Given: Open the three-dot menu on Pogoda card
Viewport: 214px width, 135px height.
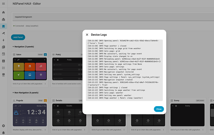Looking at the screenshot, I should [45, 130].
